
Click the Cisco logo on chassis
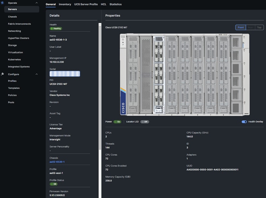pos(123,108)
